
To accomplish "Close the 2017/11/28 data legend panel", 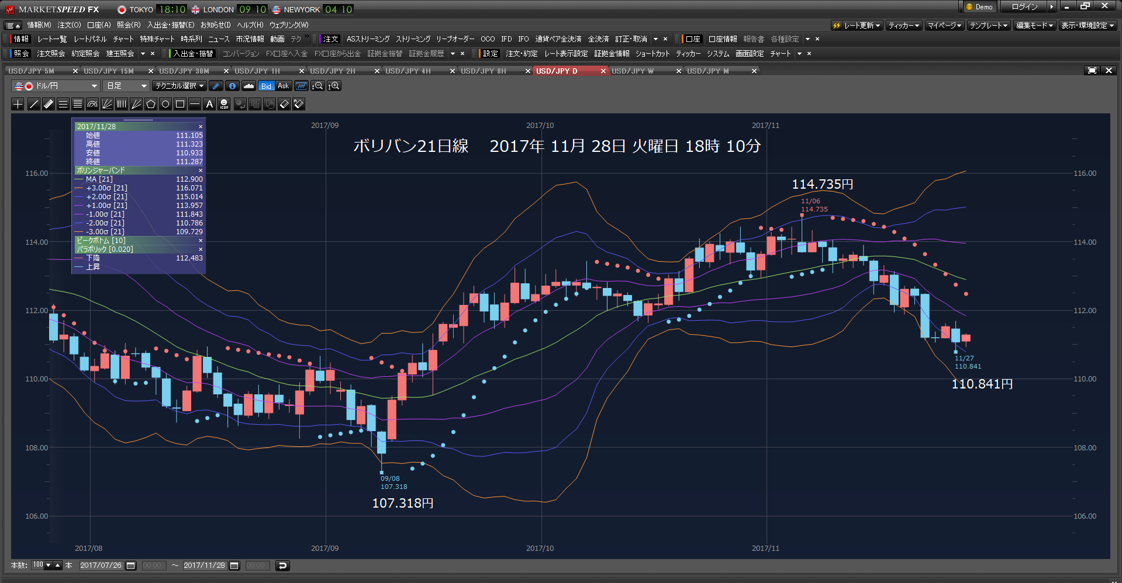I will [x=201, y=127].
